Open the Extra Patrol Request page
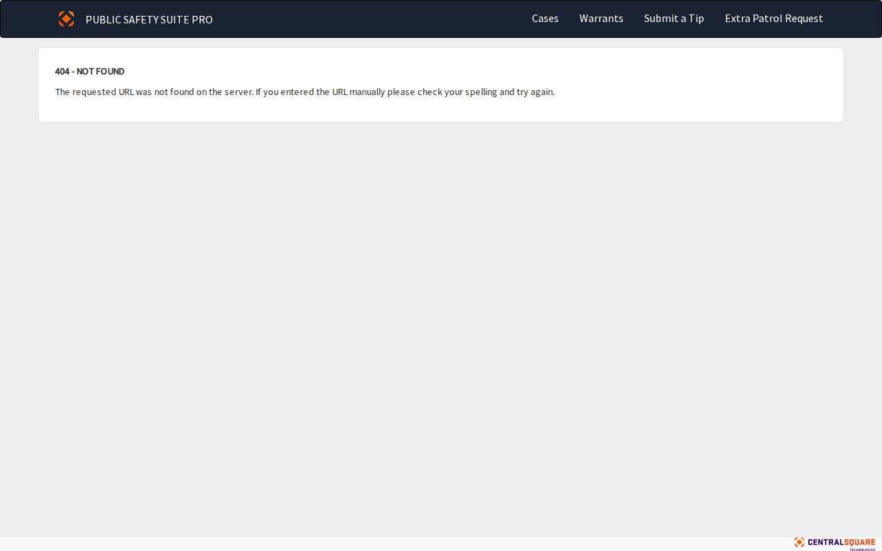Image resolution: width=882 pixels, height=551 pixels. pos(774,19)
